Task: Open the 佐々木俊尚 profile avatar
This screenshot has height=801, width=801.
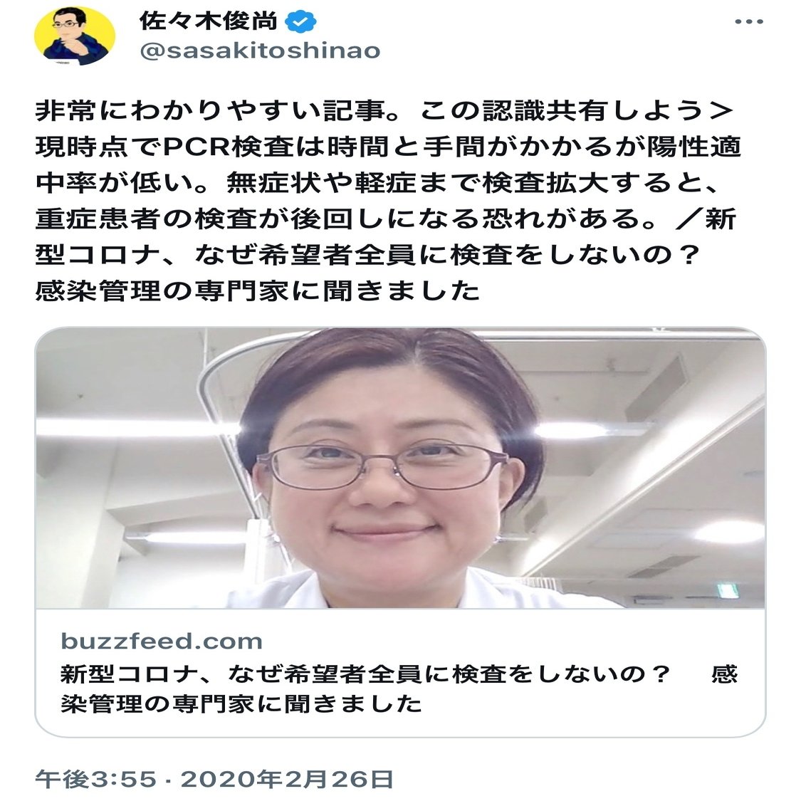Action: [75, 36]
